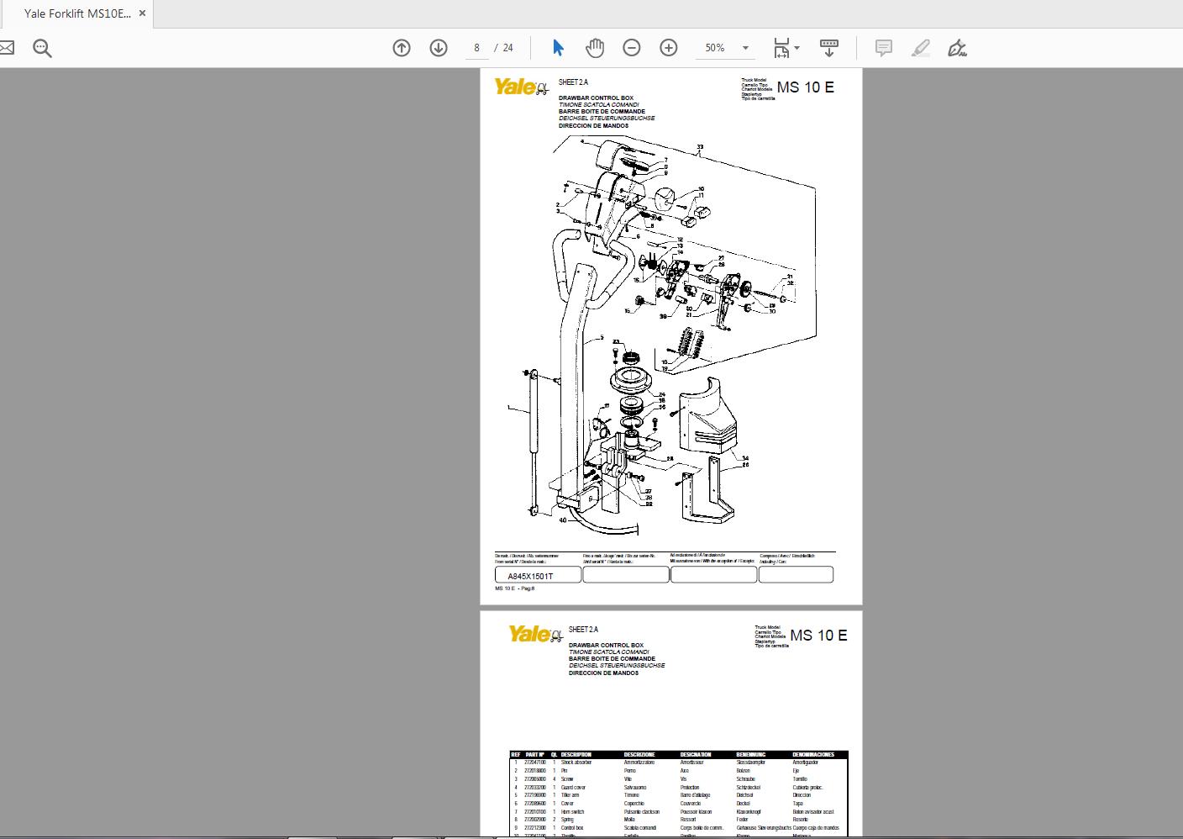This screenshot has width=1183, height=839.
Task: Click the DENOMINACIONES column header
Action: coord(813,755)
